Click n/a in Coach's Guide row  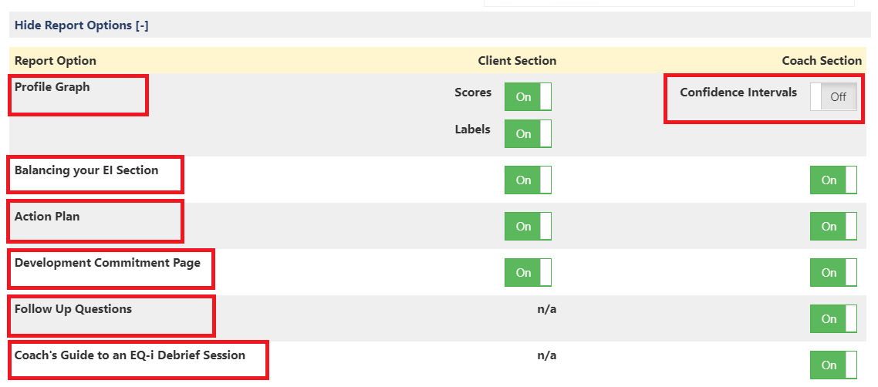547,355
